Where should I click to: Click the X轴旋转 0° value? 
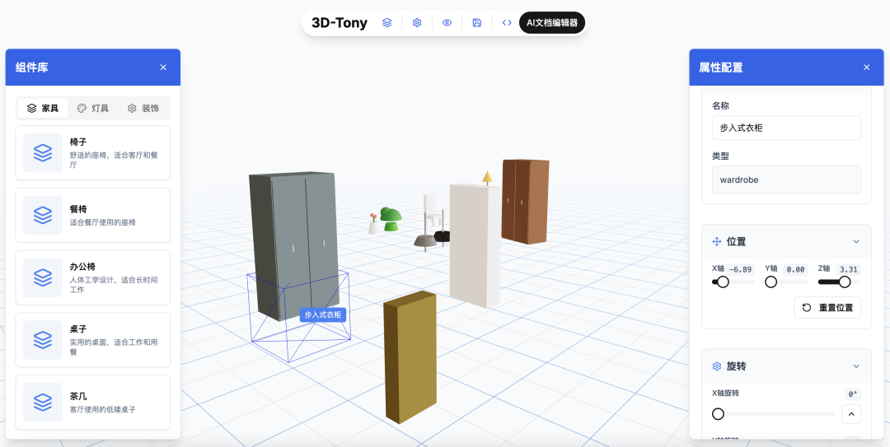(x=853, y=394)
